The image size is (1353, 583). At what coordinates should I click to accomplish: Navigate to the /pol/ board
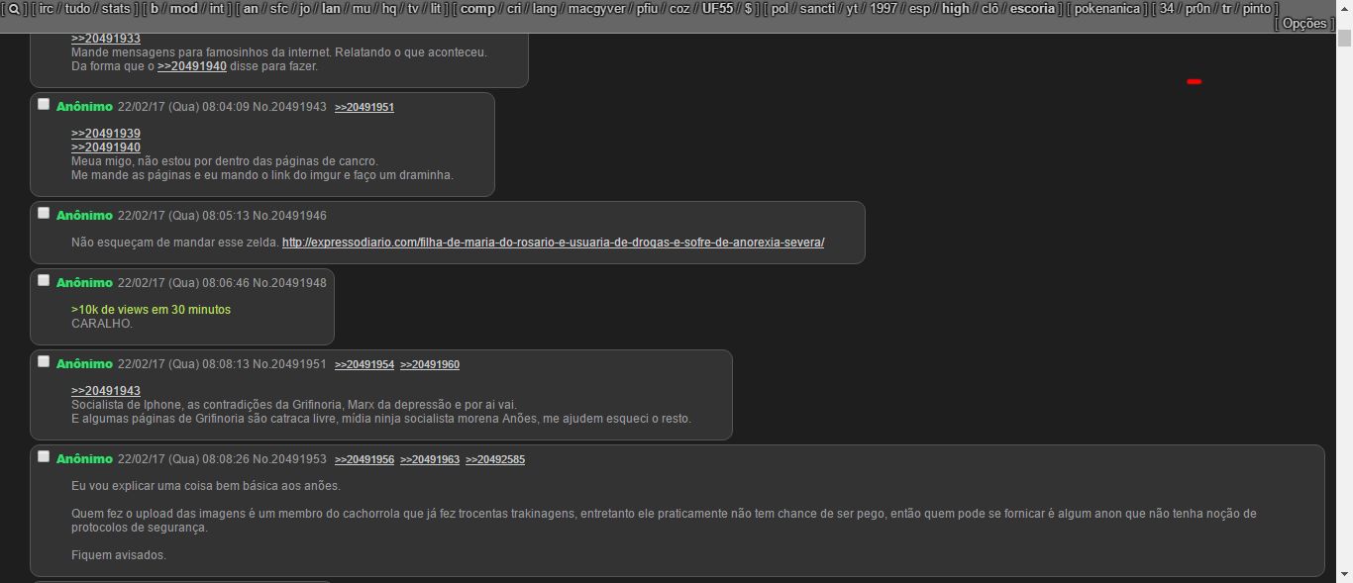780,9
